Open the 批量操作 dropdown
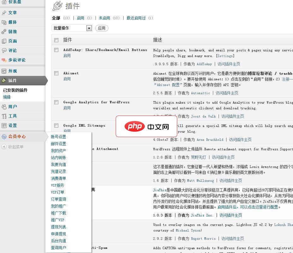The height and width of the screenshot is (253, 293). (72, 28)
